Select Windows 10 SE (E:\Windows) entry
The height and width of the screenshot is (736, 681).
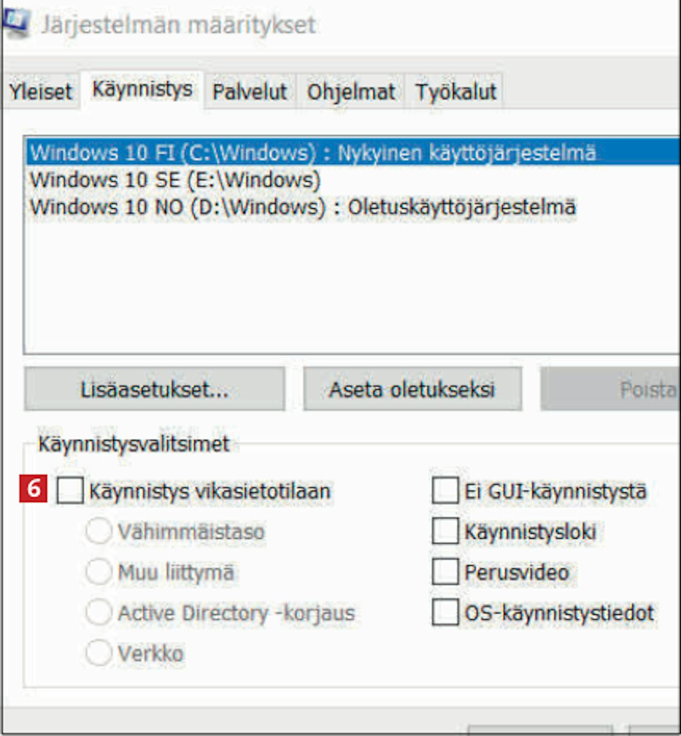tap(353, 180)
